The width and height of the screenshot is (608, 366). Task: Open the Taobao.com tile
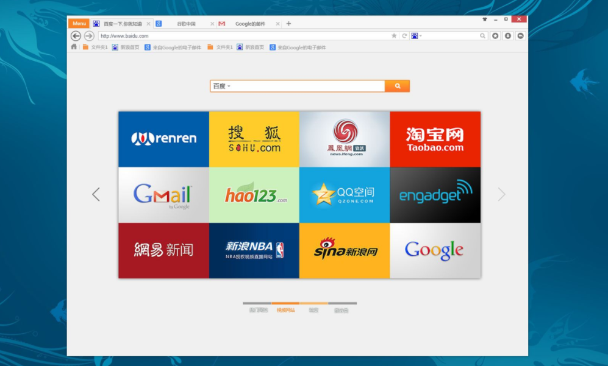tap(435, 139)
